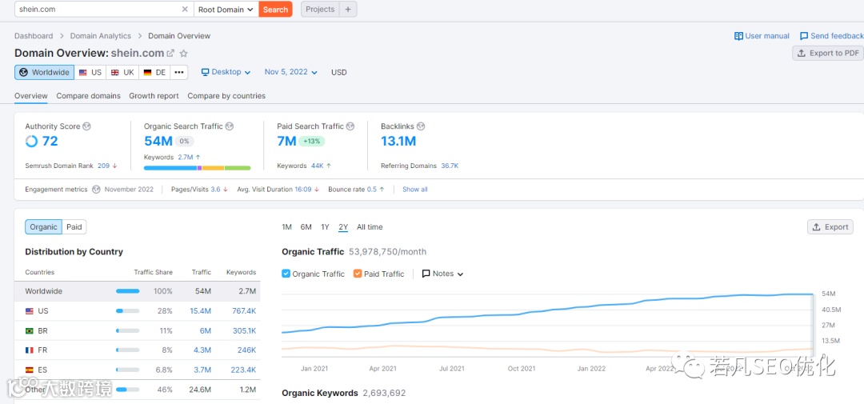Open the 13.1M backlinks value

(x=398, y=142)
